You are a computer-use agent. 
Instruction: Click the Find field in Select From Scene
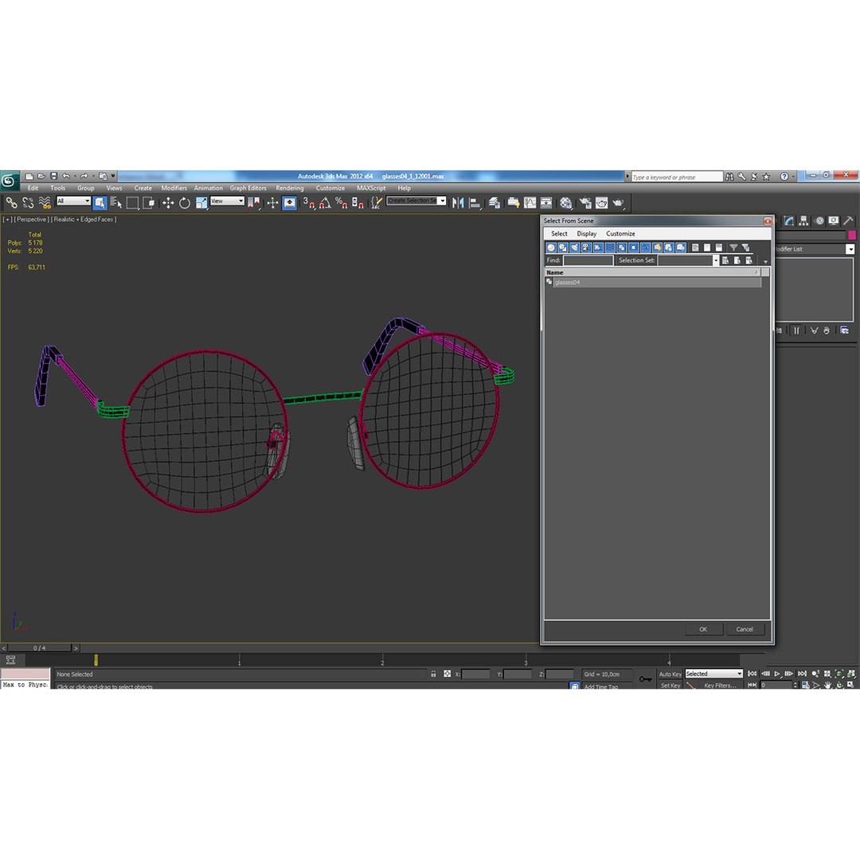click(x=588, y=260)
